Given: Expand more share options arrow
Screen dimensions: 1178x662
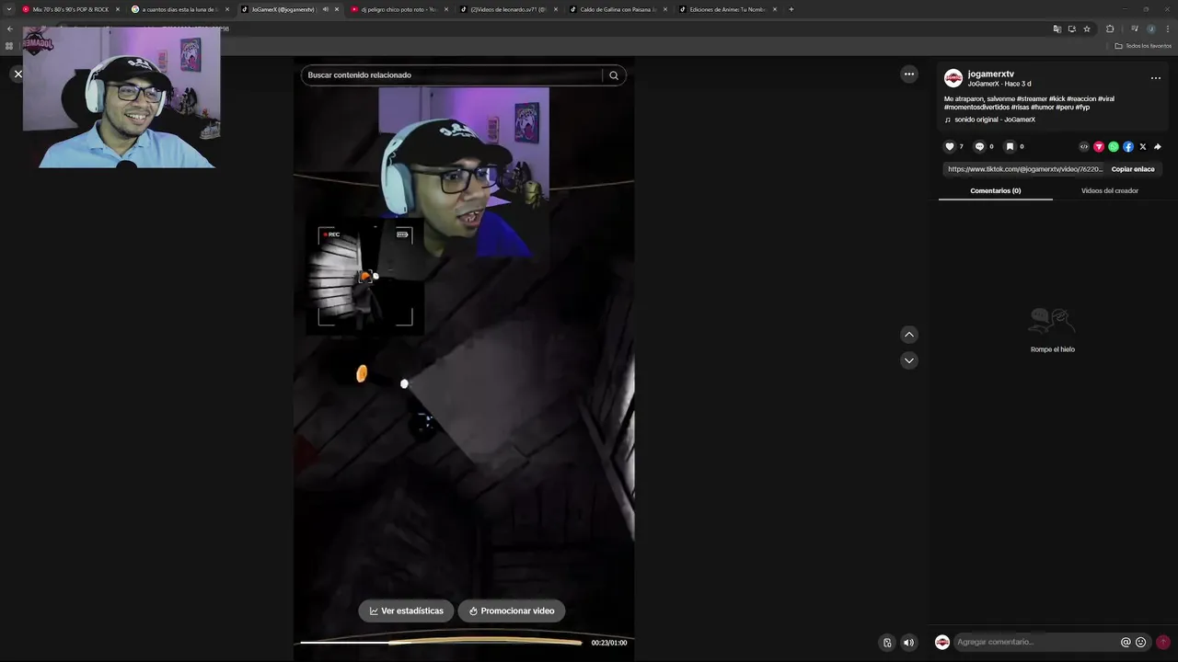Looking at the screenshot, I should pyautogui.click(x=1158, y=146).
